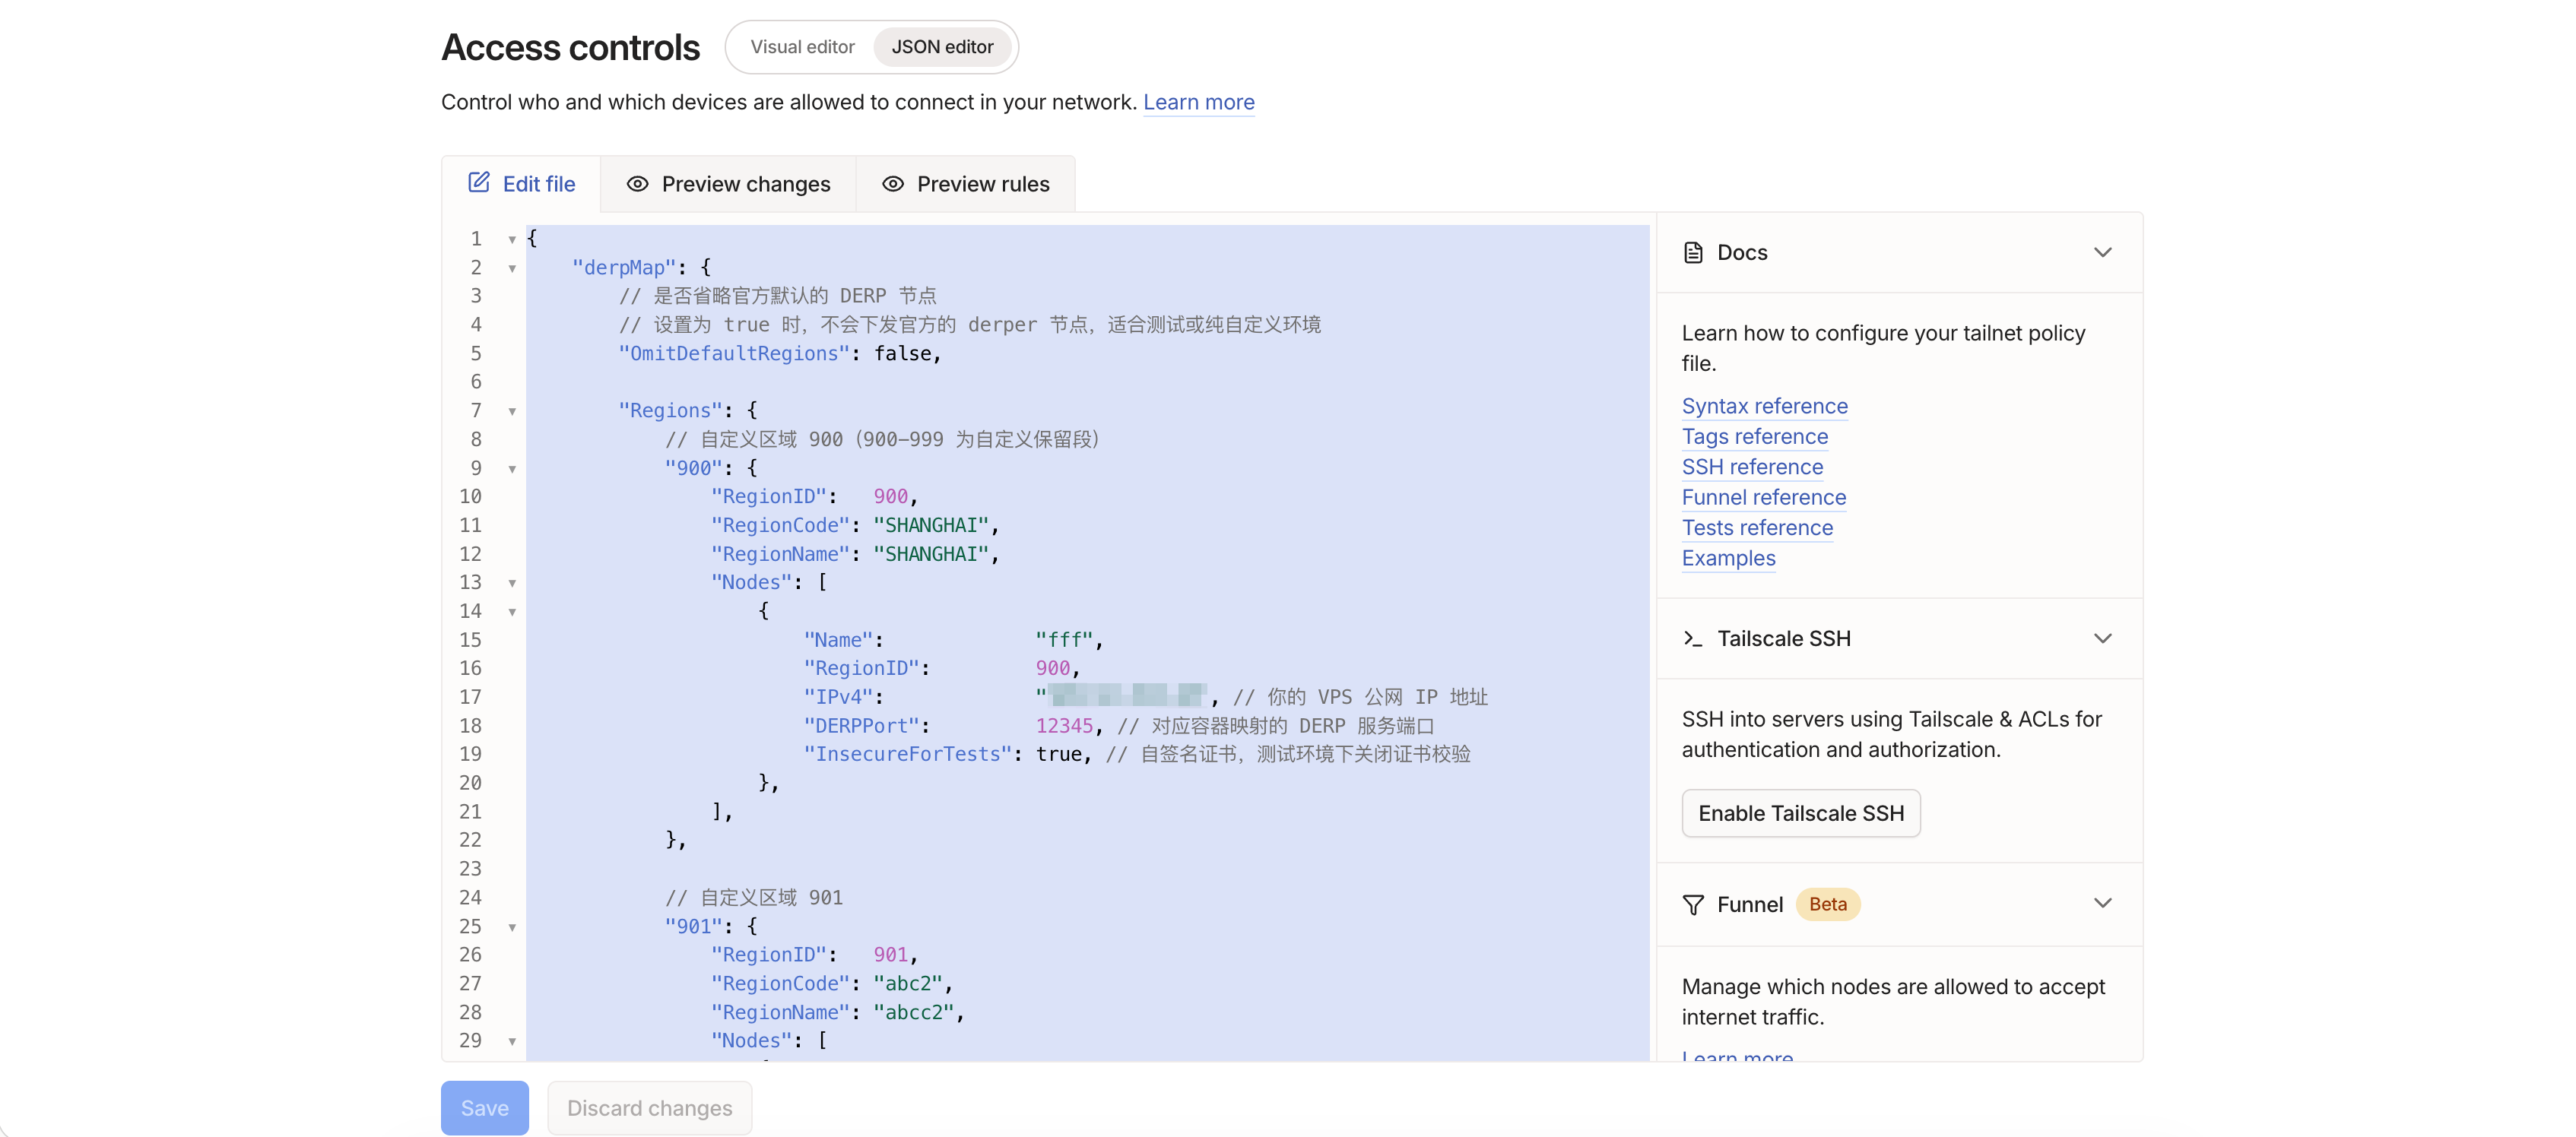Click the eye icon beside Preview changes

(x=637, y=184)
